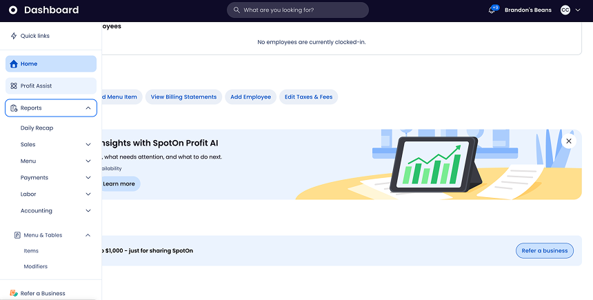Dismiss the Profit AI banner with X
The image size is (593, 300).
click(x=569, y=141)
